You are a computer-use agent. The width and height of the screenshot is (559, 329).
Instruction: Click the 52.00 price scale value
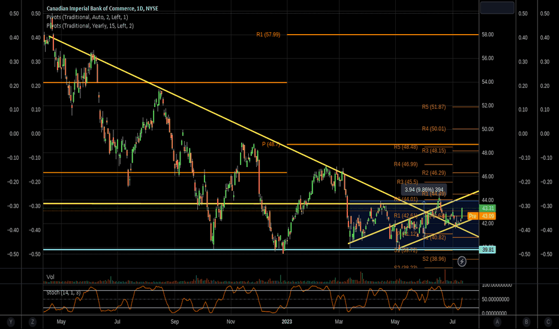pyautogui.click(x=488, y=106)
